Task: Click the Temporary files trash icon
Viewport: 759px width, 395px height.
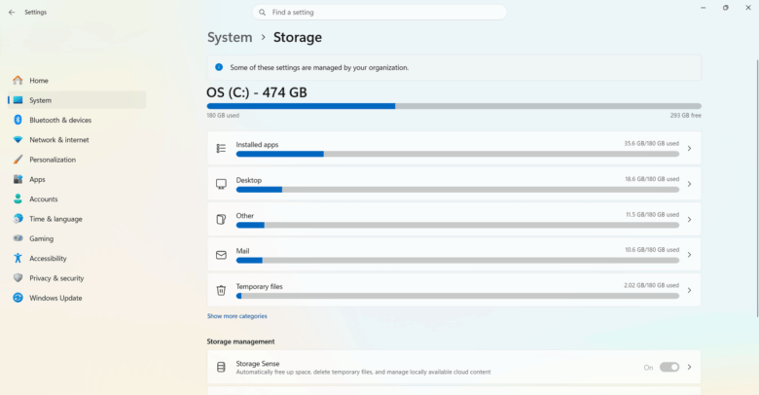Action: [221, 290]
